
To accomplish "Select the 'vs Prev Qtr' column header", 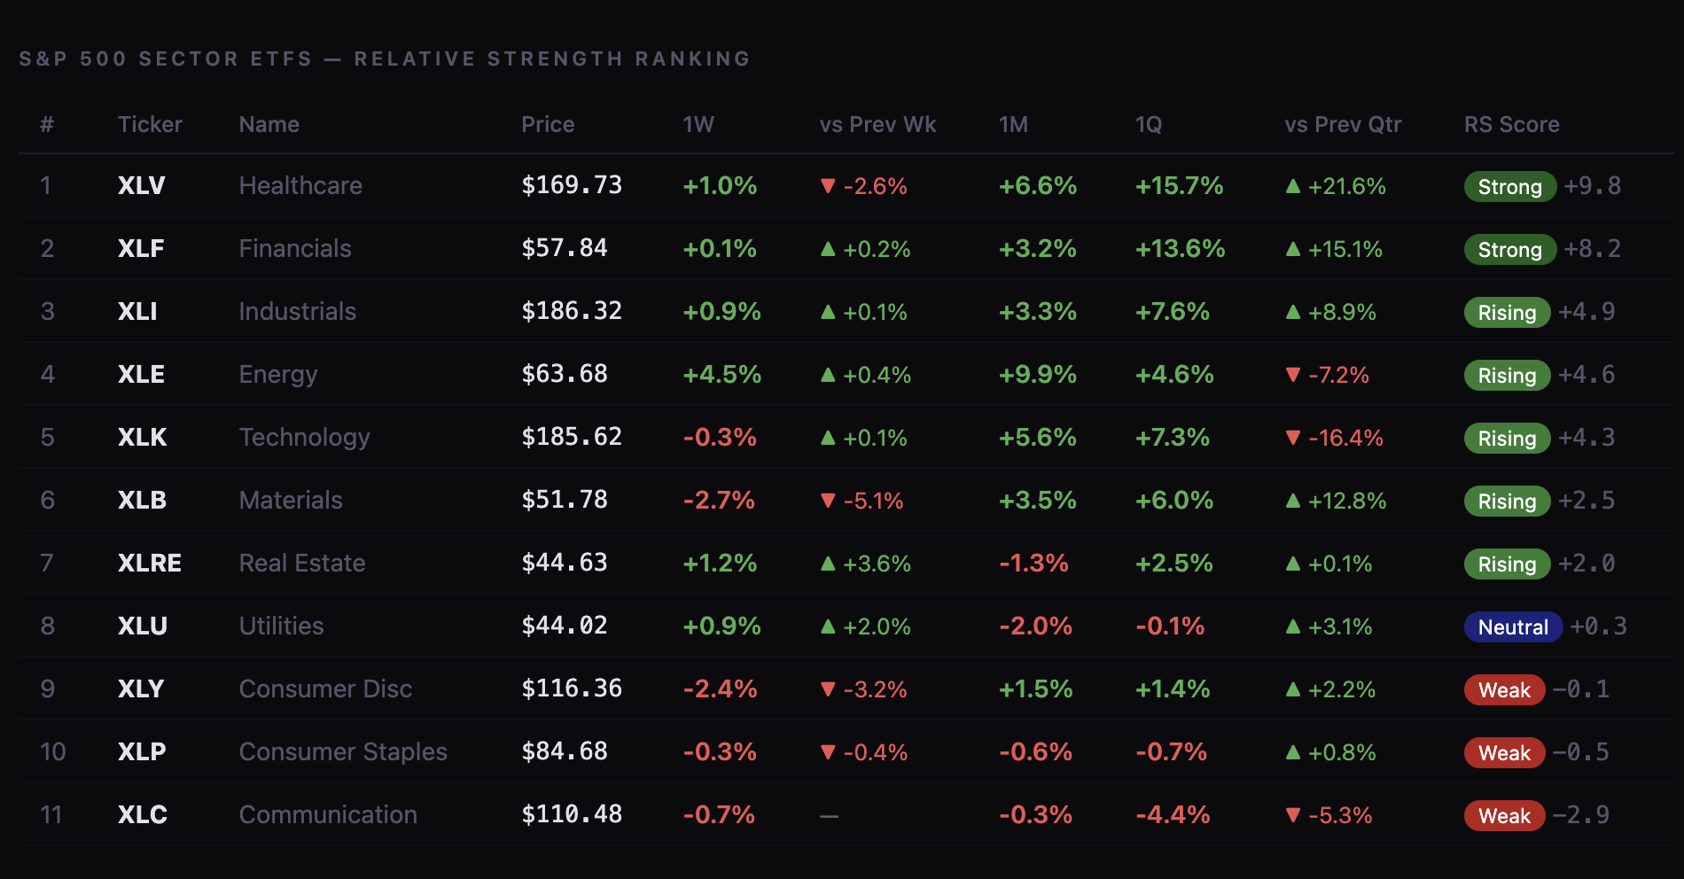I will pos(1343,125).
